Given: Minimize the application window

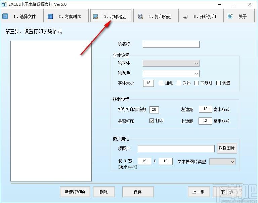Looking at the screenshot, I should click(x=219, y=4).
